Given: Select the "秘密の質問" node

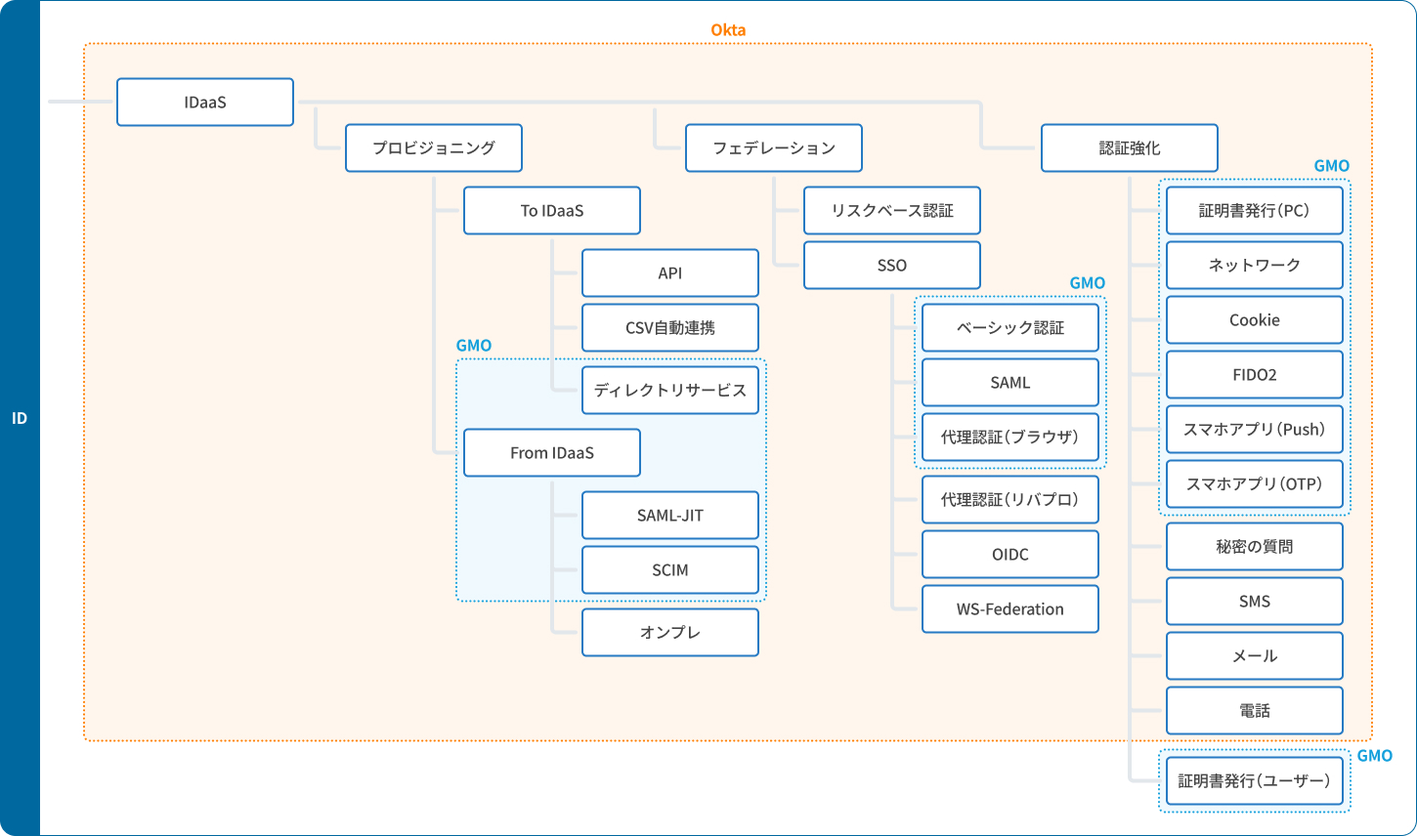Looking at the screenshot, I should click(x=1255, y=547).
